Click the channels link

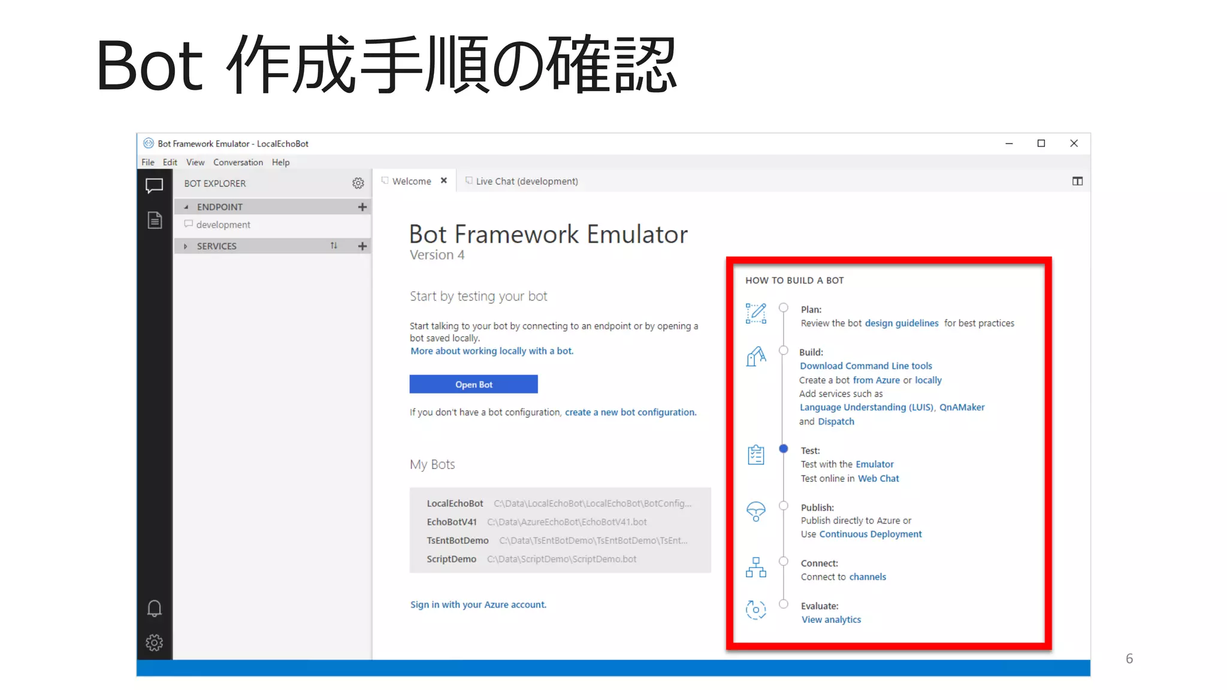[x=867, y=577]
